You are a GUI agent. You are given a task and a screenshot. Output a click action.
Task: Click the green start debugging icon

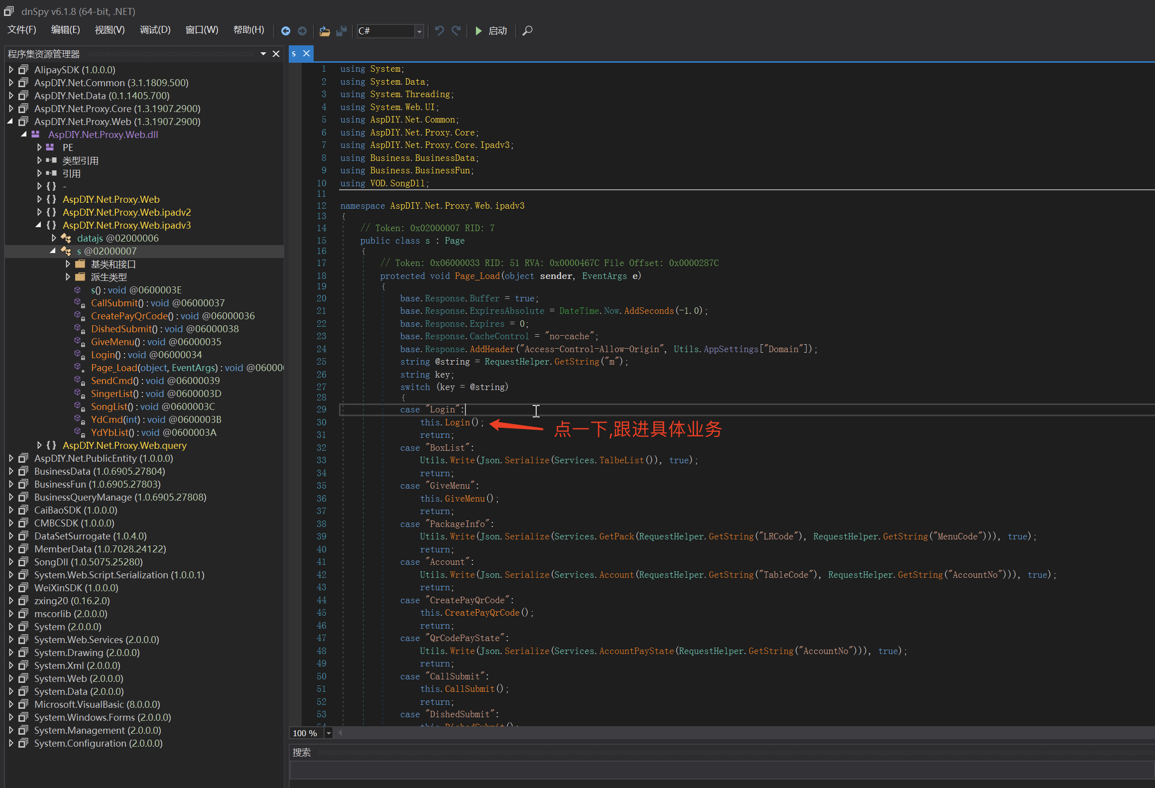[x=478, y=31]
